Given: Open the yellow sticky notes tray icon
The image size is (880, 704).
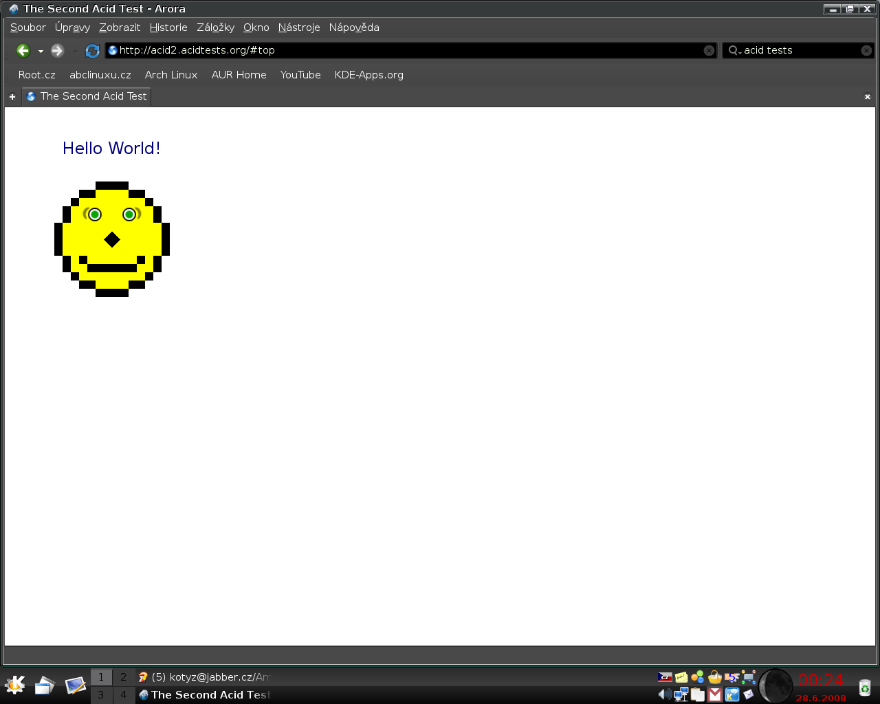Looking at the screenshot, I should tap(681, 677).
